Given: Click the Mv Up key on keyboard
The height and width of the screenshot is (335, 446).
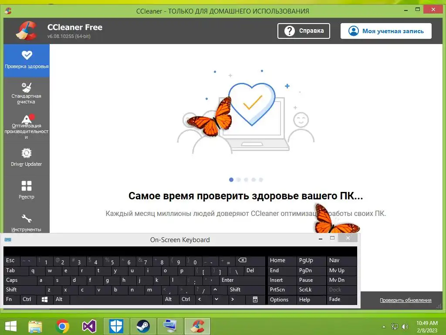Looking at the screenshot, I should (x=341, y=270).
